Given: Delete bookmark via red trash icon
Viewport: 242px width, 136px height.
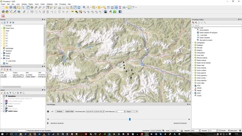Looking at the screenshot, I should [8, 70].
